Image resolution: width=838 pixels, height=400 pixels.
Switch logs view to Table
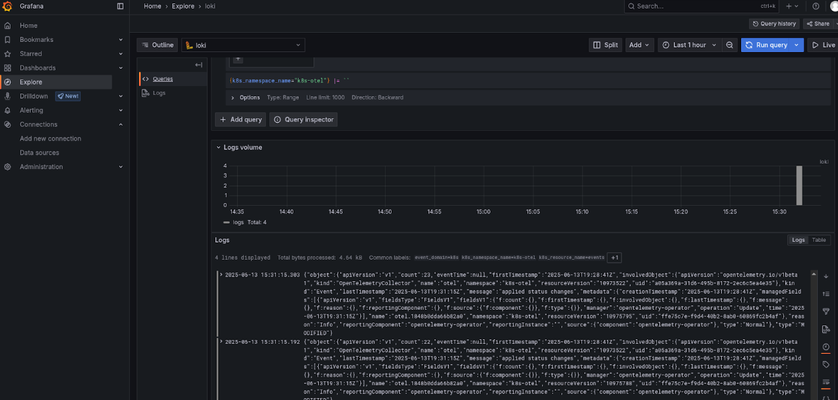point(819,240)
